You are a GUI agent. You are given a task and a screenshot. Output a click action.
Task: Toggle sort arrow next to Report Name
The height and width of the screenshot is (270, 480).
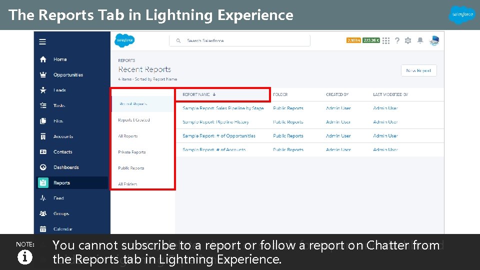click(x=214, y=94)
